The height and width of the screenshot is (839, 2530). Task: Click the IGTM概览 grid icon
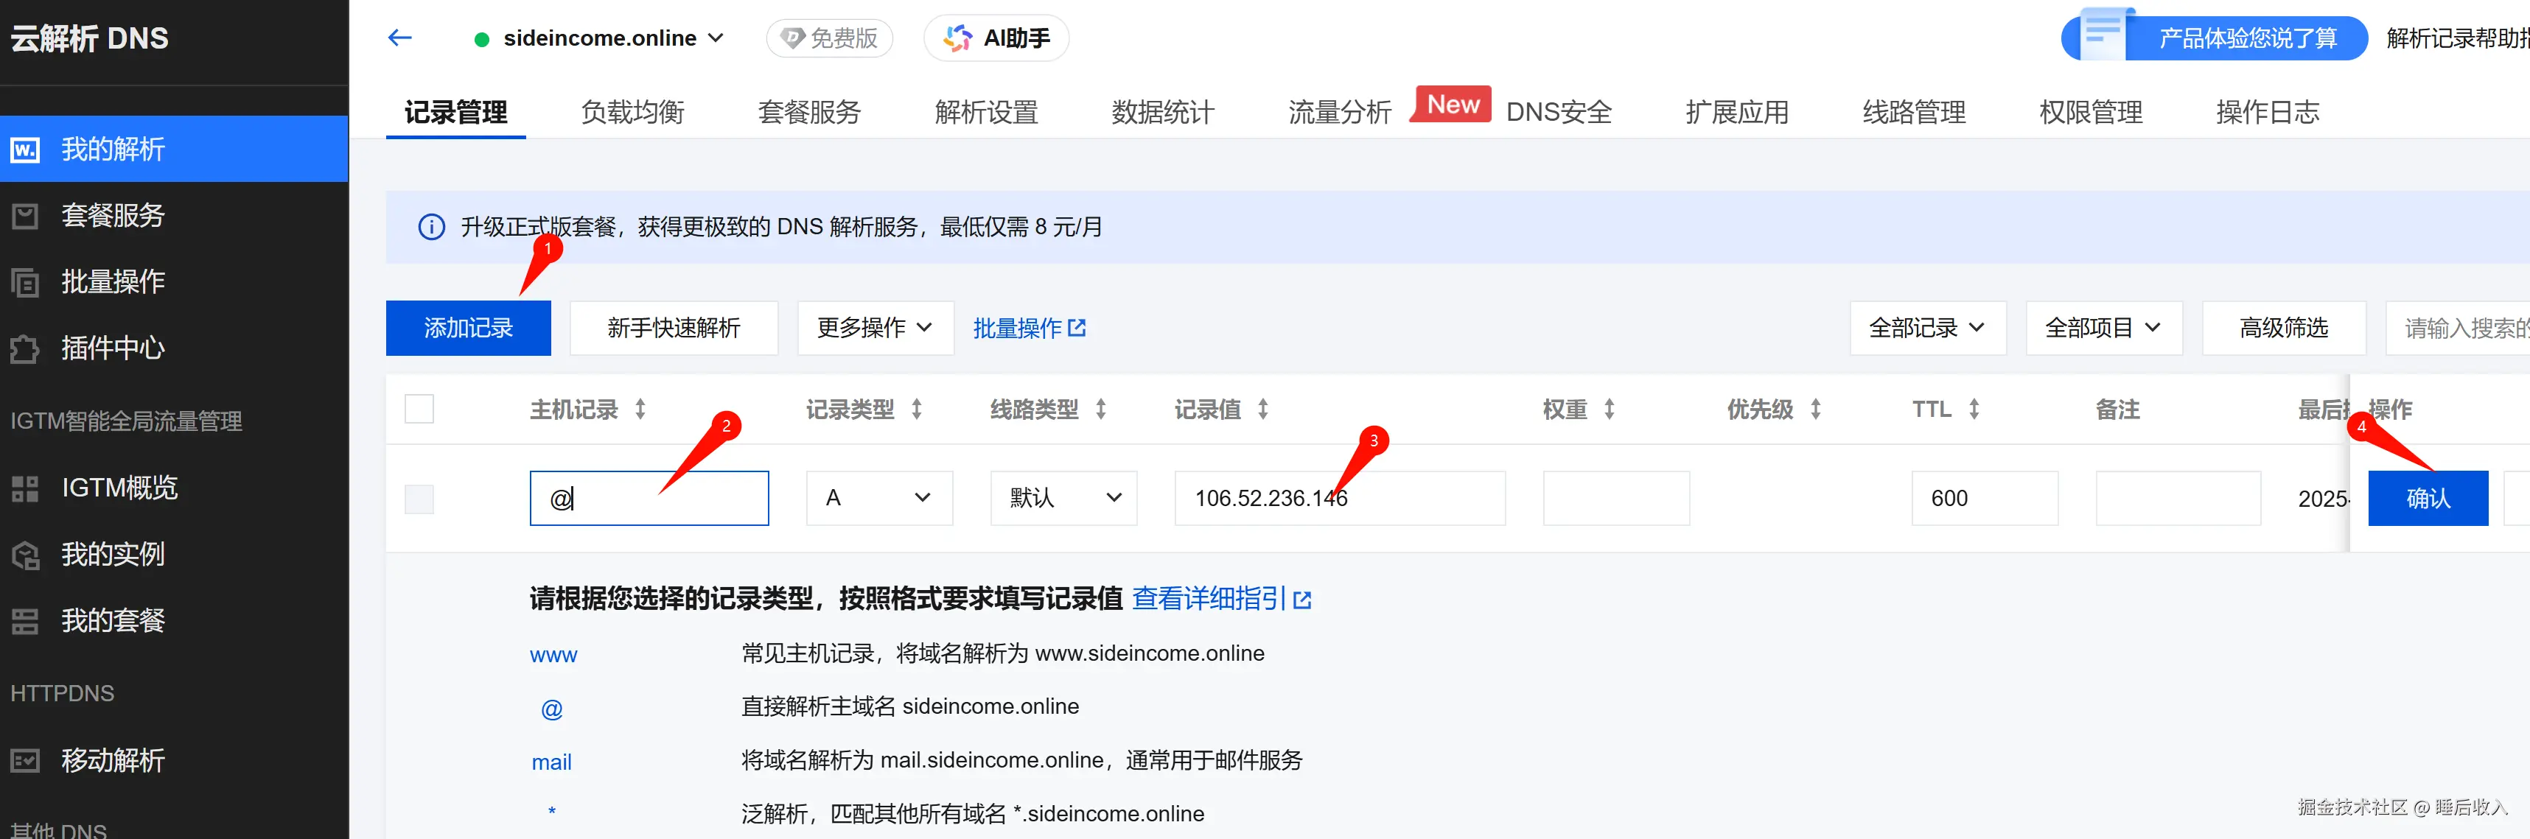coord(26,488)
